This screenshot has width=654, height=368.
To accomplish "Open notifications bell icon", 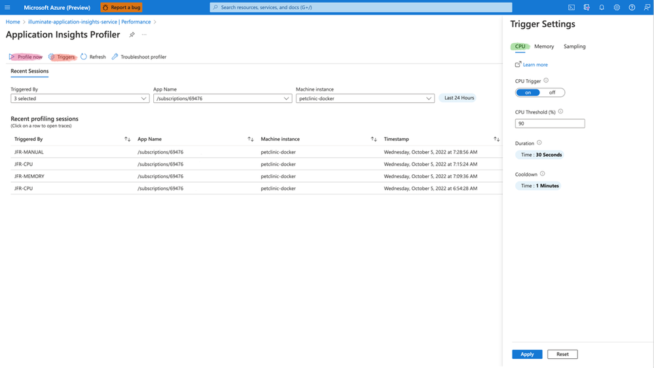I will pos(602,7).
